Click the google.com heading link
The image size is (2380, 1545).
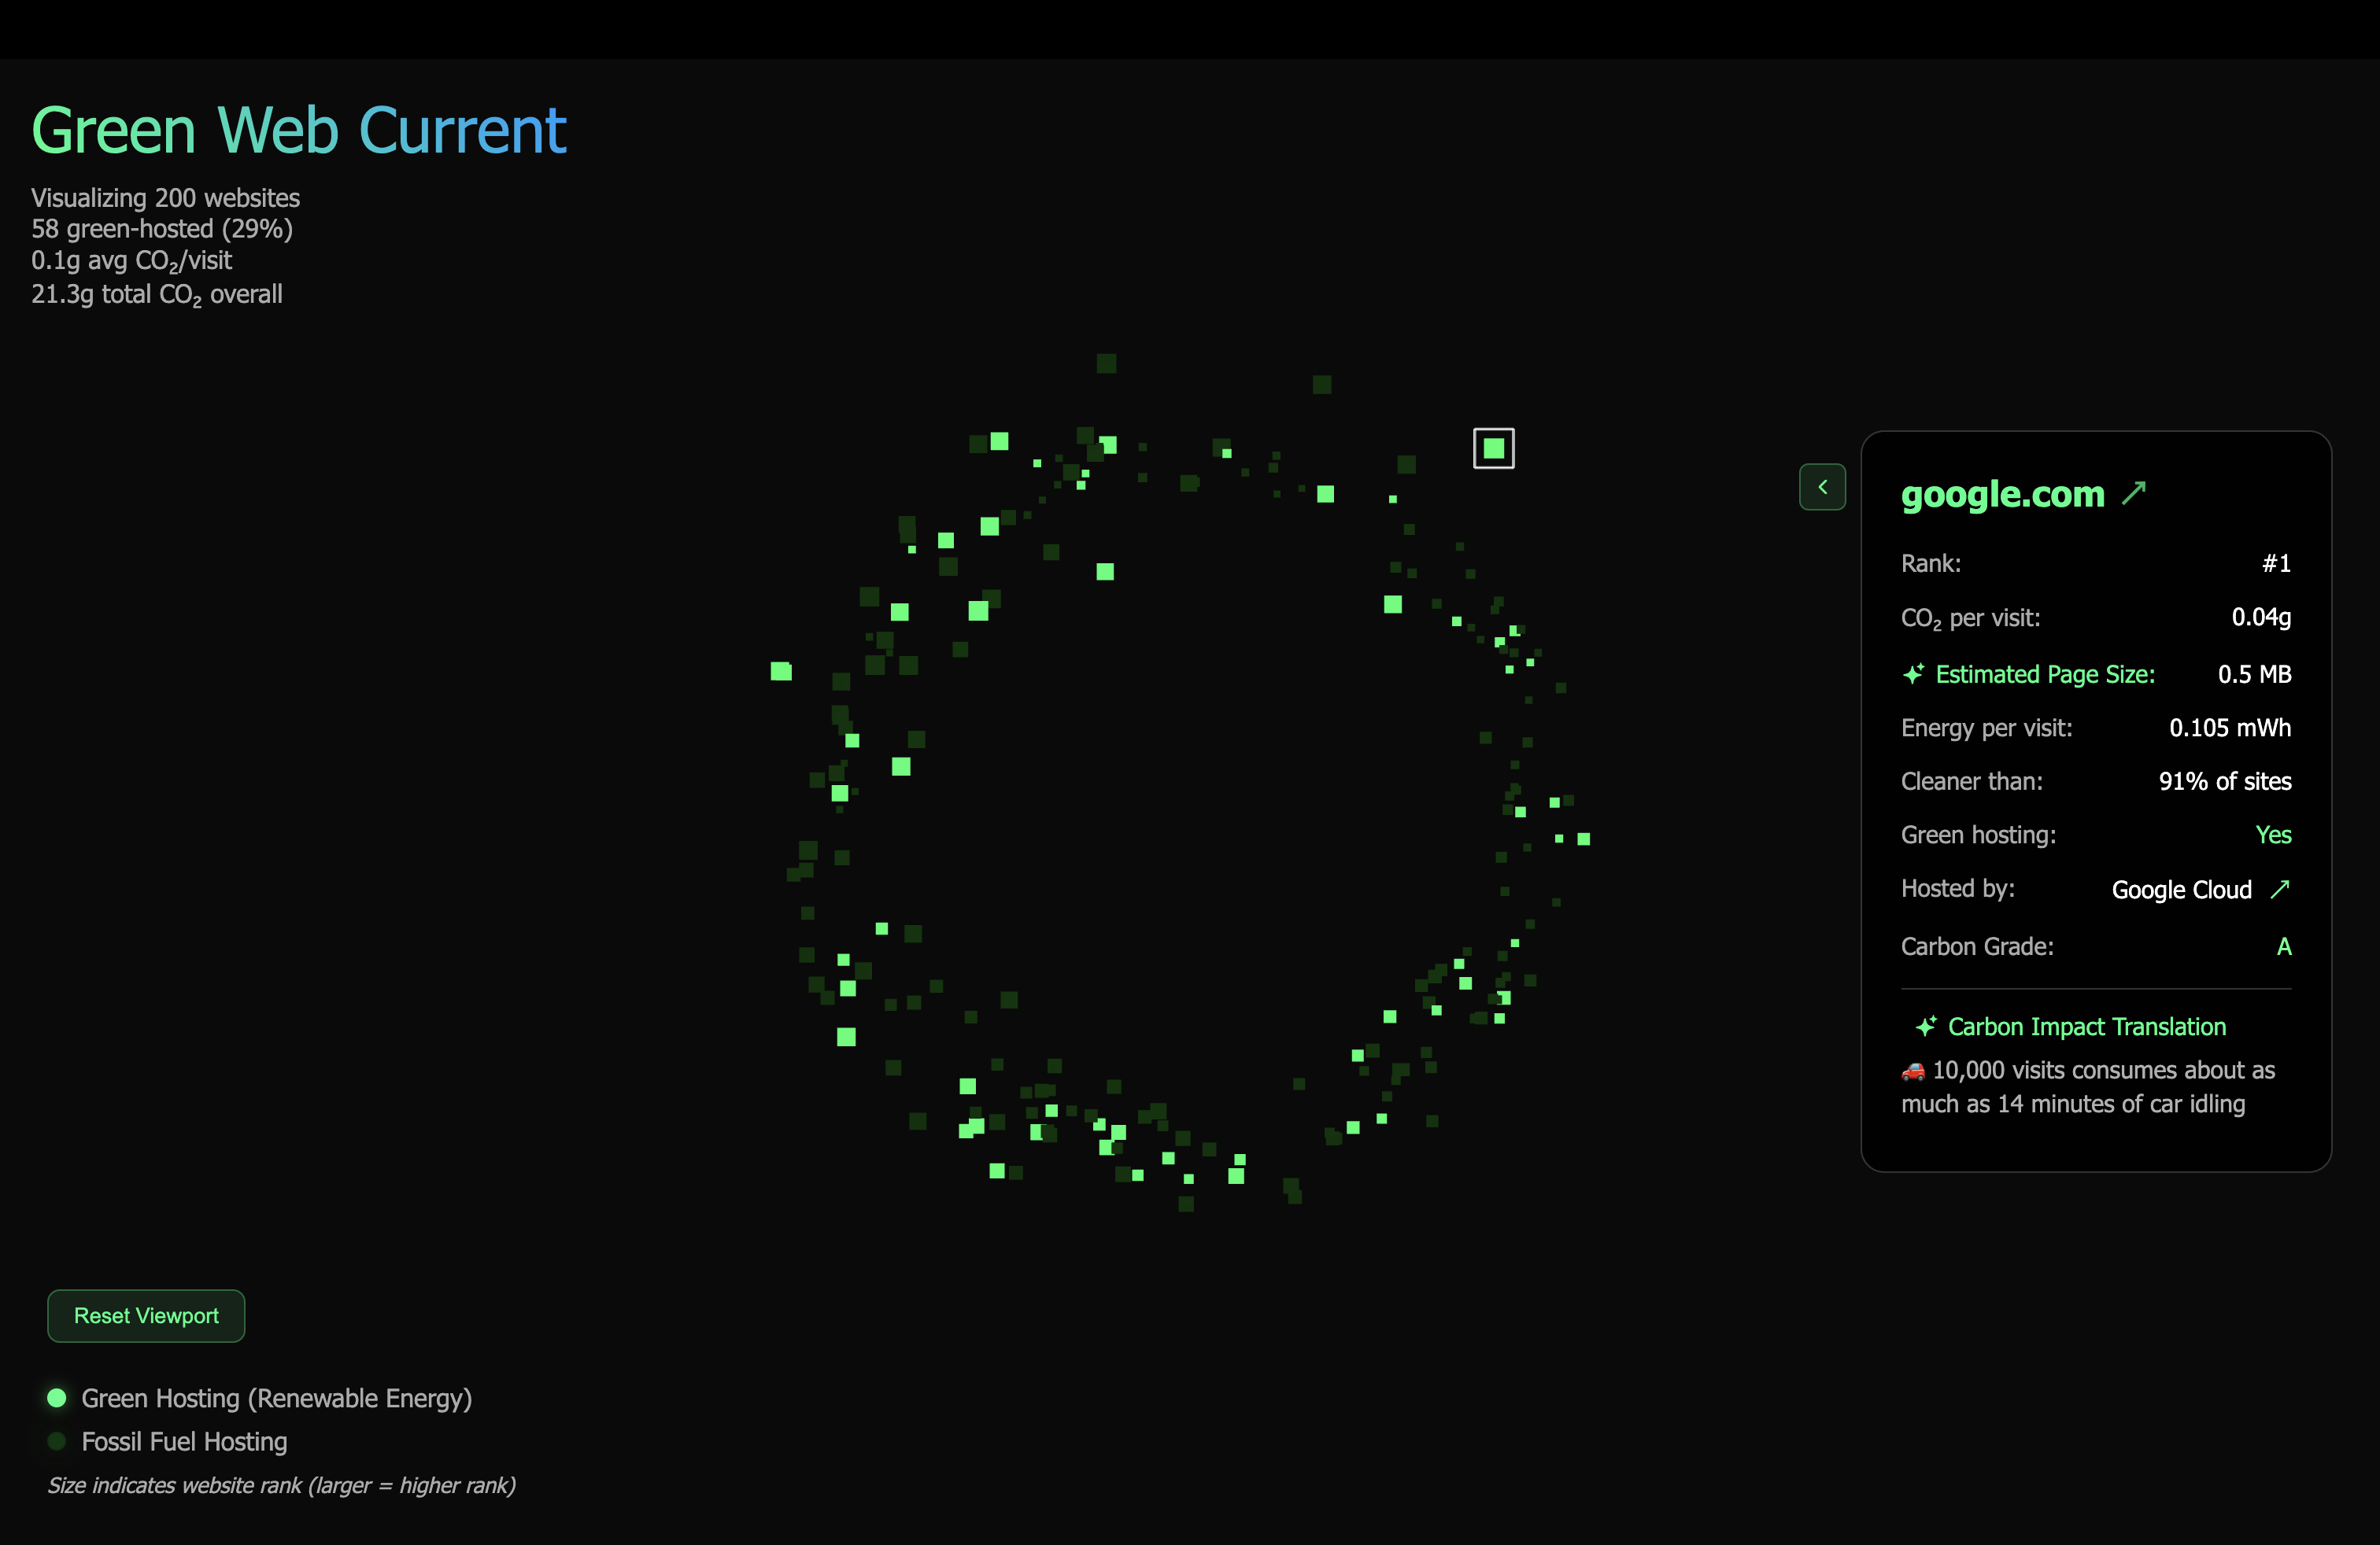tap(2002, 494)
